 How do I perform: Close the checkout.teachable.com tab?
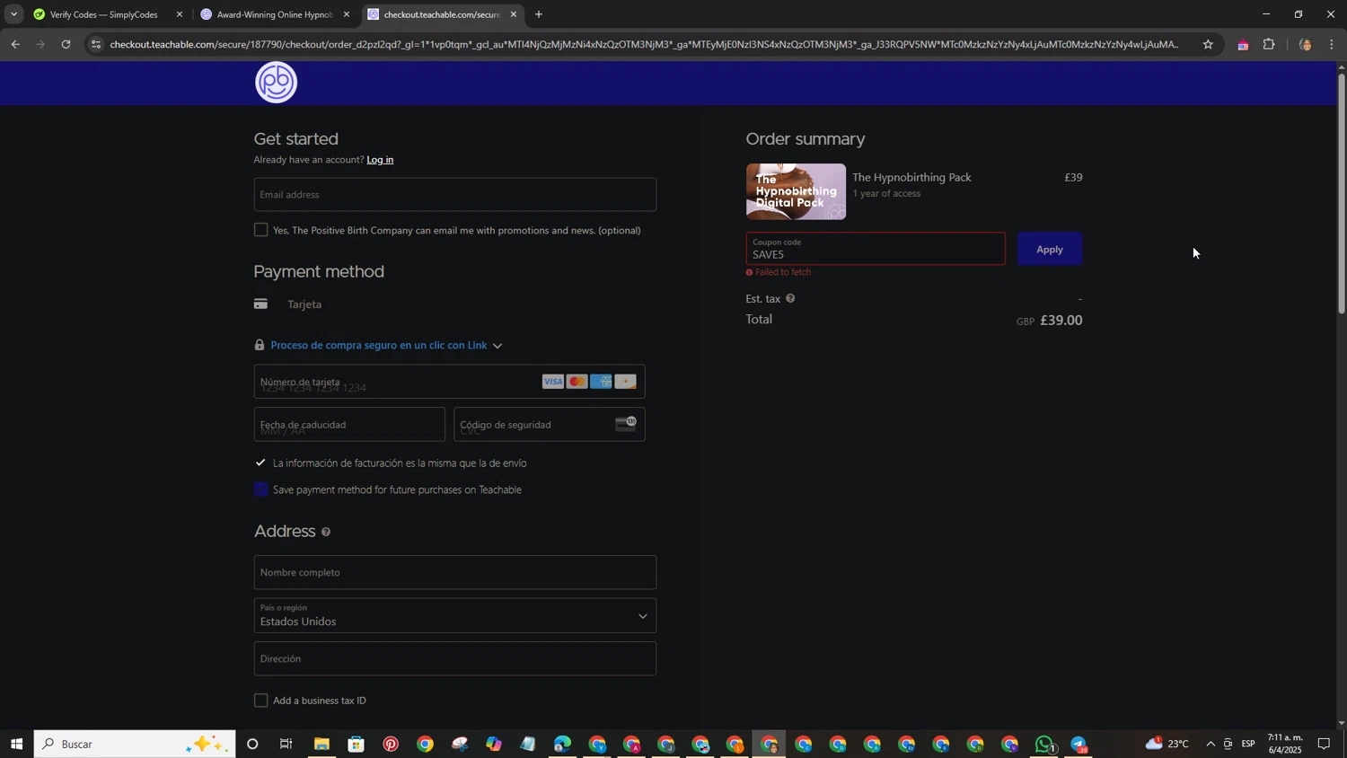click(x=514, y=14)
